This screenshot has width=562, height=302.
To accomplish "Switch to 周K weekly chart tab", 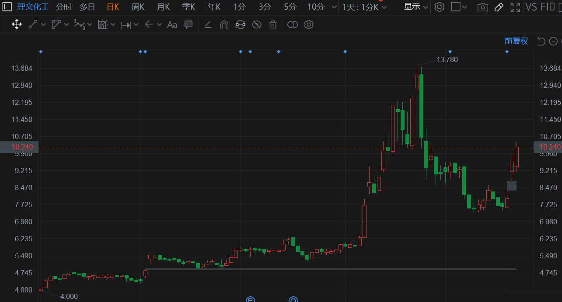I will point(138,7).
